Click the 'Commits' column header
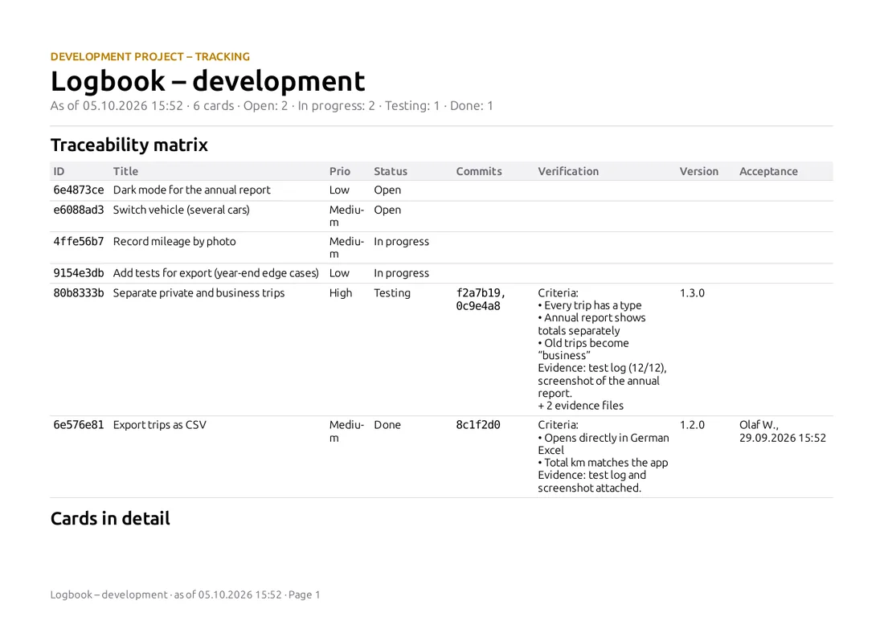Screen dimensions: 884x625 [x=479, y=171]
